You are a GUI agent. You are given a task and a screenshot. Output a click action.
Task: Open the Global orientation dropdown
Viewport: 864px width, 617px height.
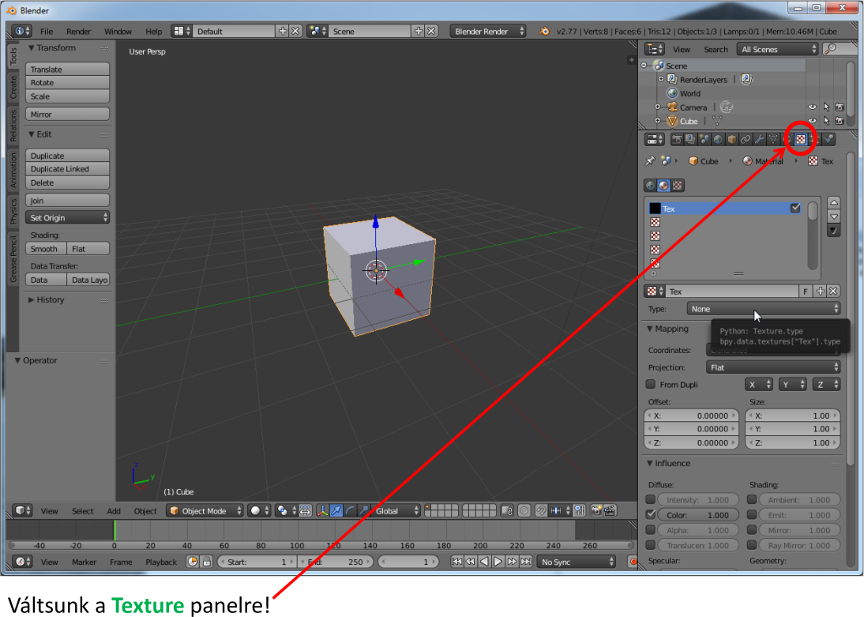pos(396,511)
